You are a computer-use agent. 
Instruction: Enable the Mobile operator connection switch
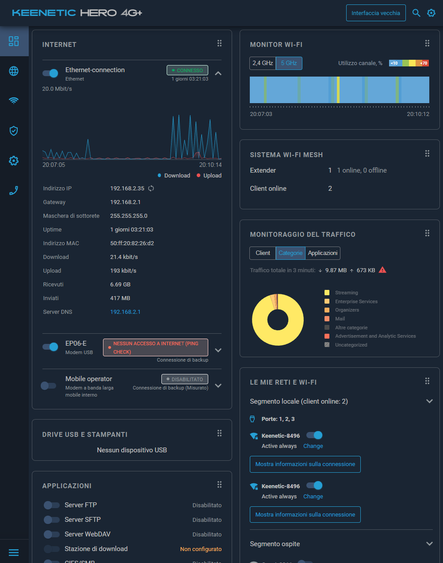(x=48, y=386)
